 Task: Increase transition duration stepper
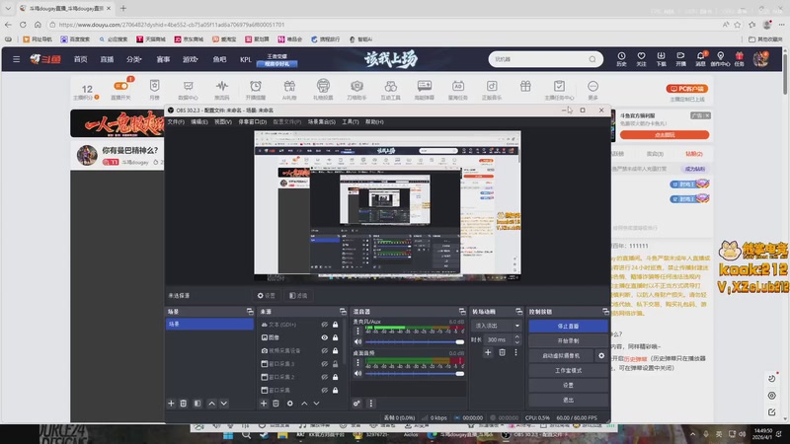[516, 337]
